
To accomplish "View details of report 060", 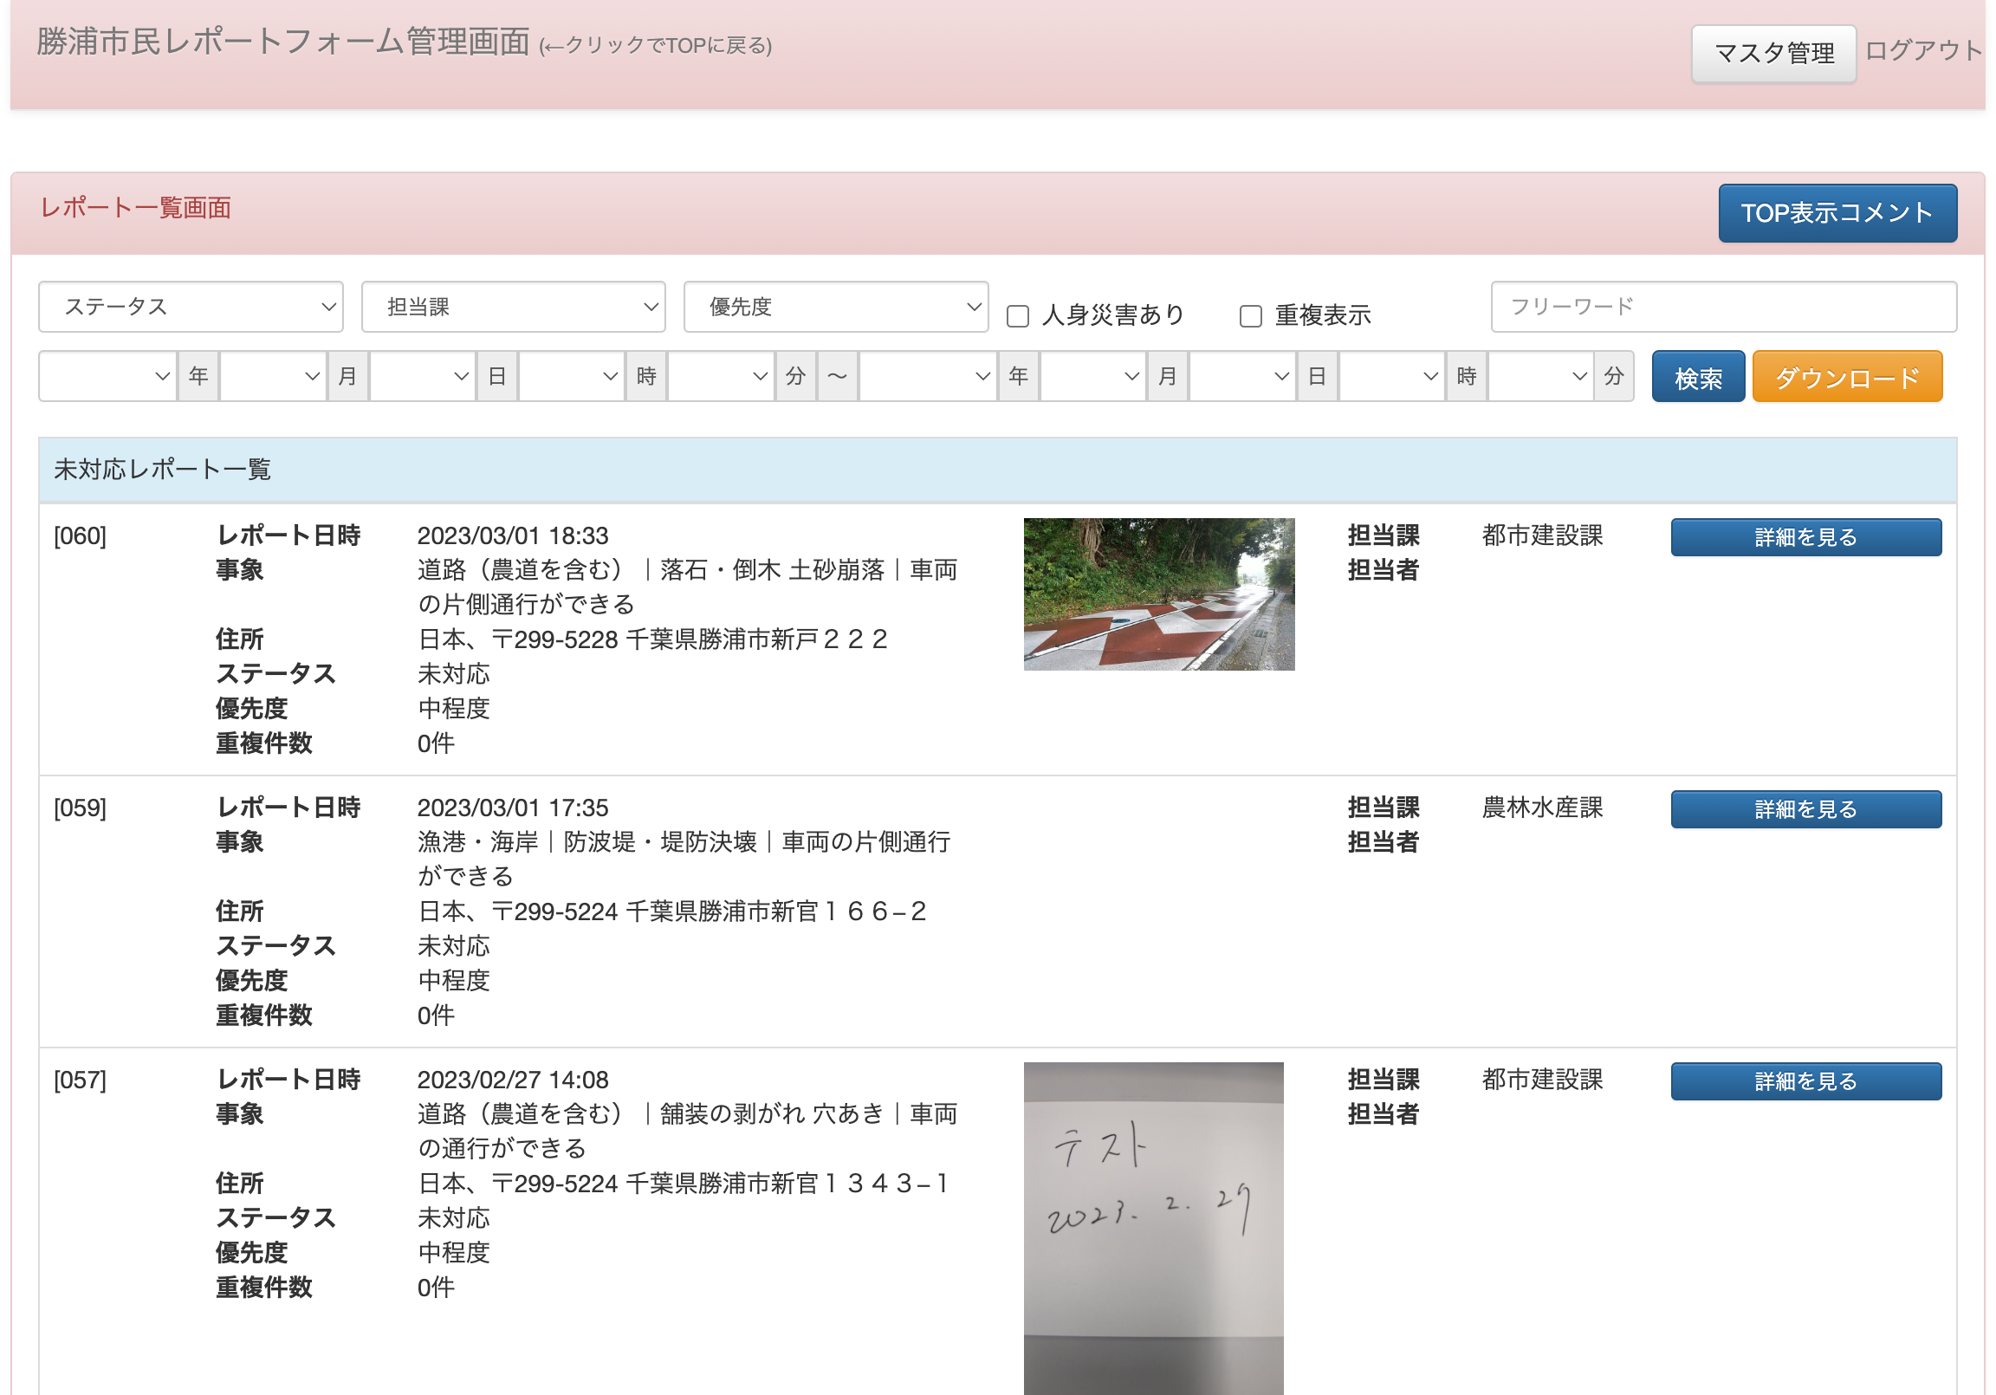I will coord(1805,536).
